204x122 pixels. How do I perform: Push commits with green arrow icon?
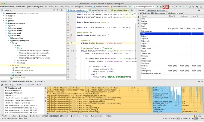187,7
